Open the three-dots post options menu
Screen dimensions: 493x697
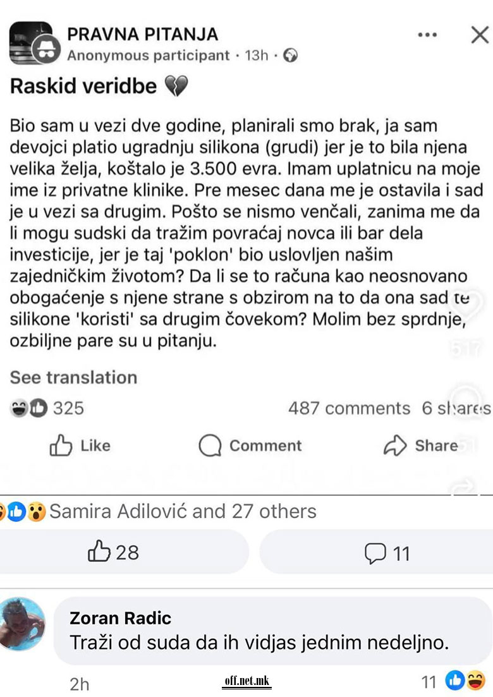click(428, 34)
